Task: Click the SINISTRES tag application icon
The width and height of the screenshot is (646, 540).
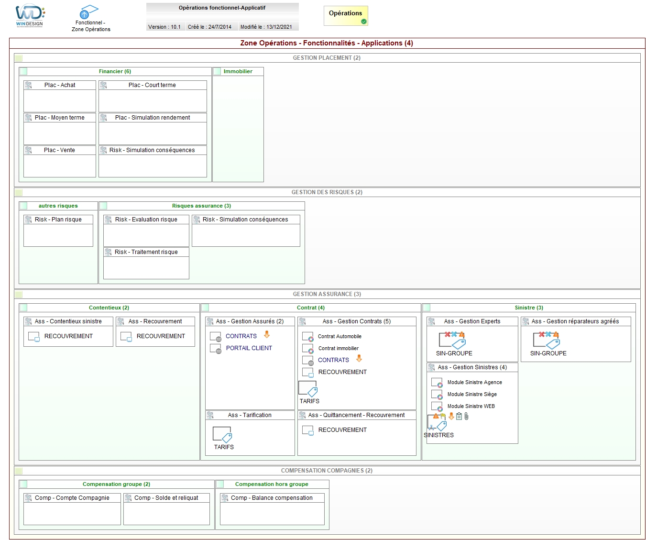Action: [437, 423]
